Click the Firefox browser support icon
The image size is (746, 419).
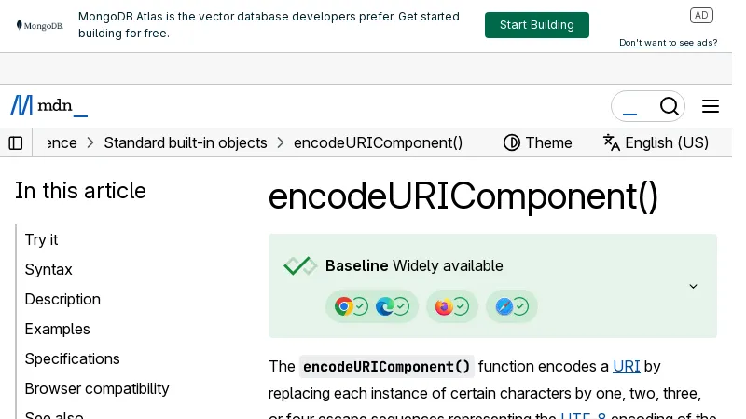pos(444,306)
